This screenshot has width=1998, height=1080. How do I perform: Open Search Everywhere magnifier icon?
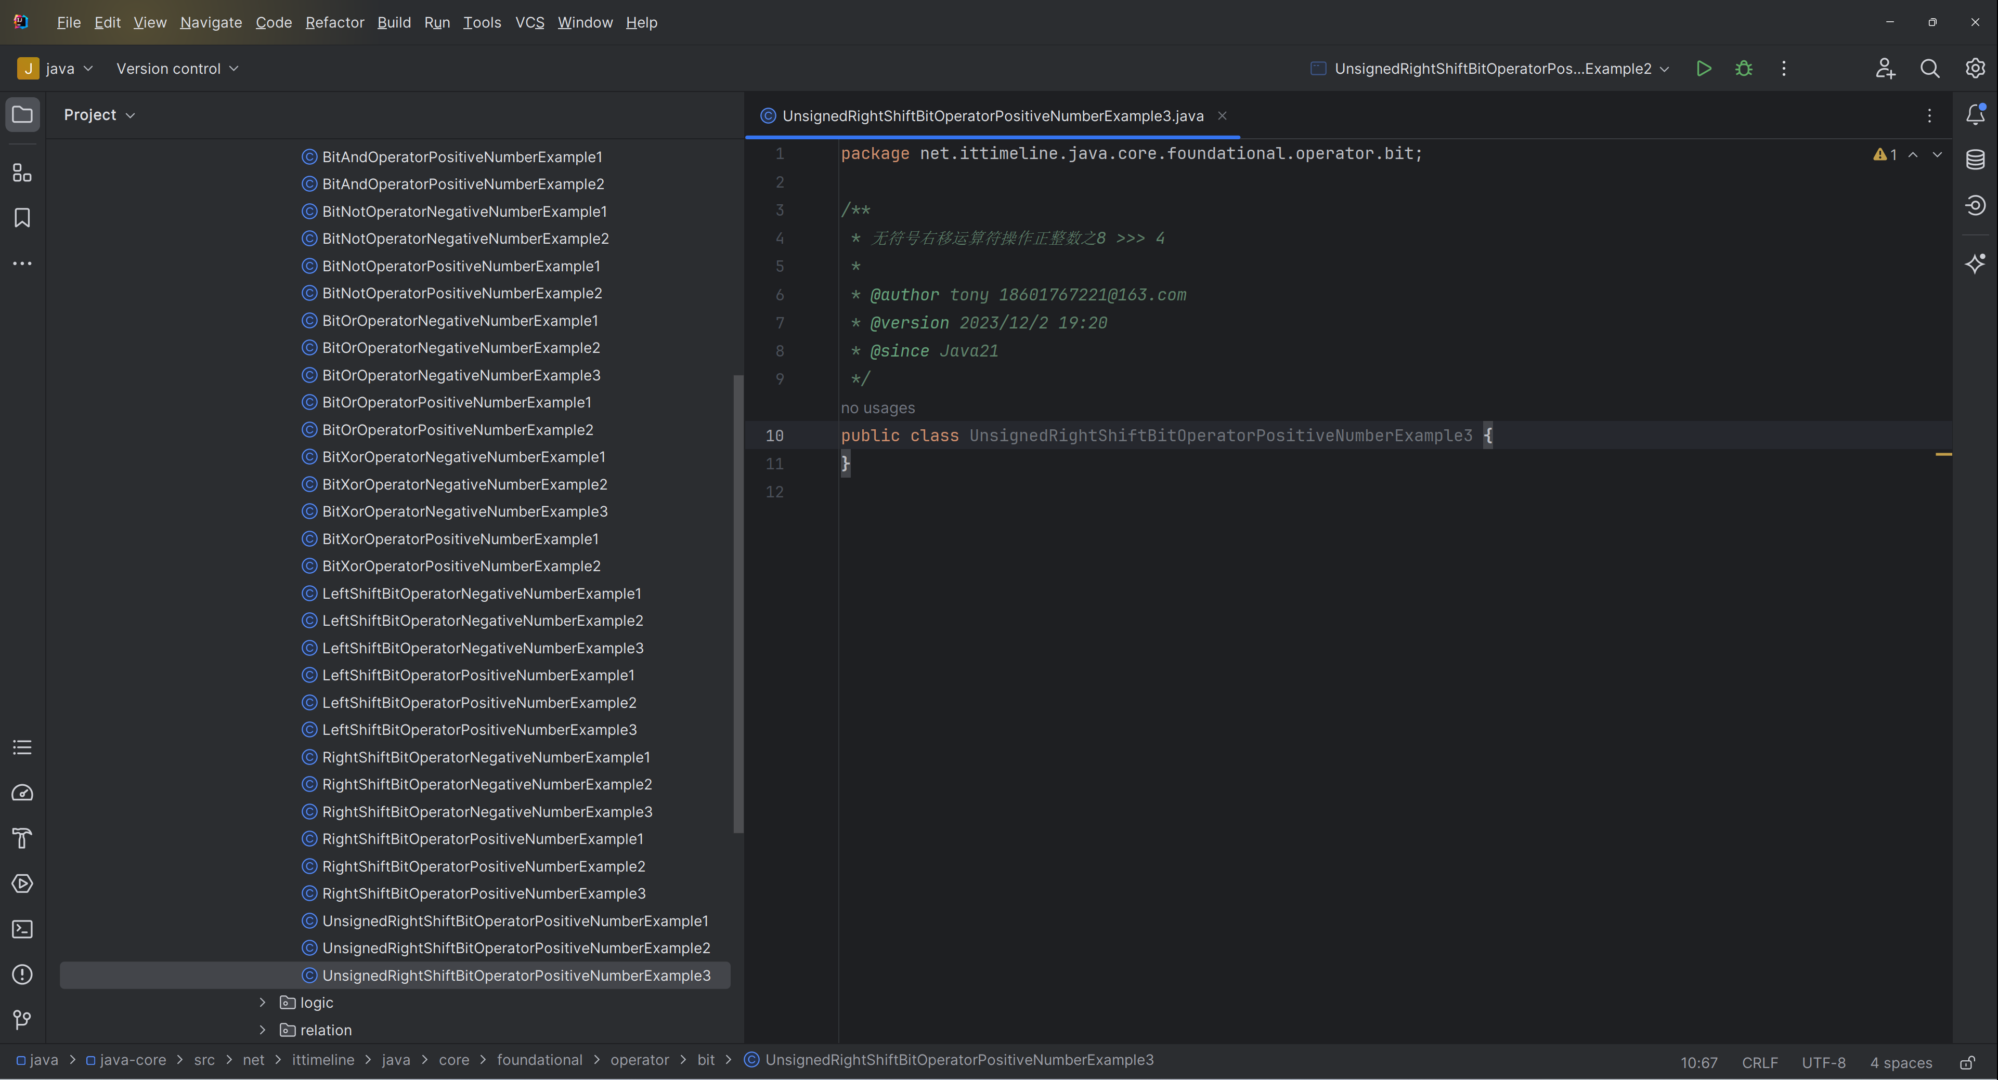[1930, 68]
